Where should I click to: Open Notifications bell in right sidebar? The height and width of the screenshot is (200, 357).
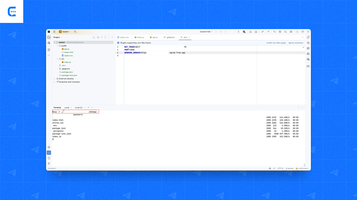[308, 37]
